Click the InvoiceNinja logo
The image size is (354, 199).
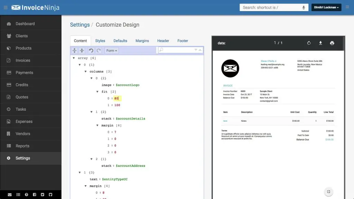35,8
